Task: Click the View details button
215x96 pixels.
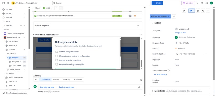Action: [44, 40]
